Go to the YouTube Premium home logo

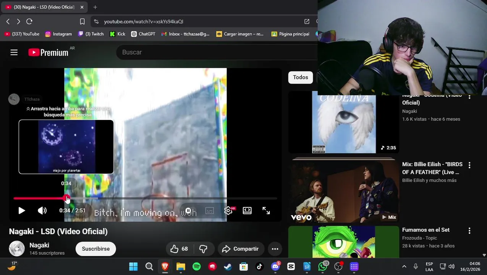click(x=49, y=52)
